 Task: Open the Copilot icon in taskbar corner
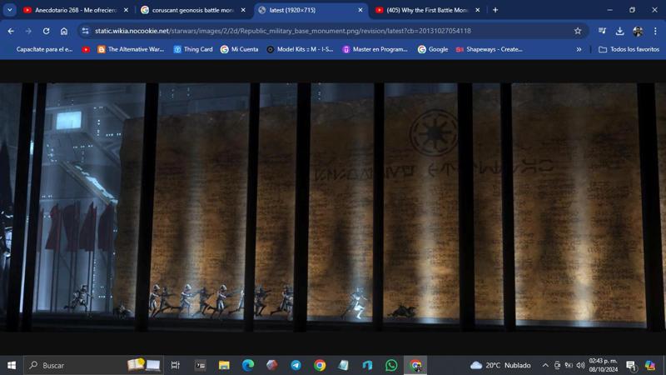tap(650, 365)
